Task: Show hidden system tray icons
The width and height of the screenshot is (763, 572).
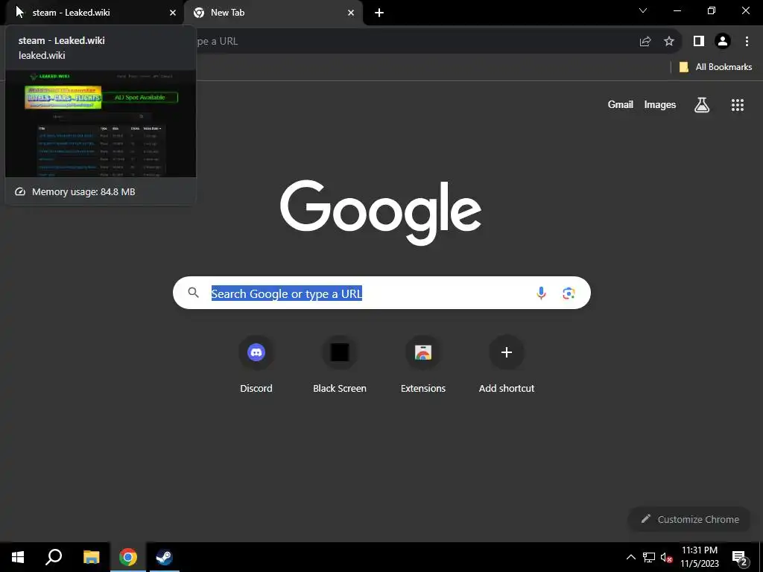Action: click(630, 557)
